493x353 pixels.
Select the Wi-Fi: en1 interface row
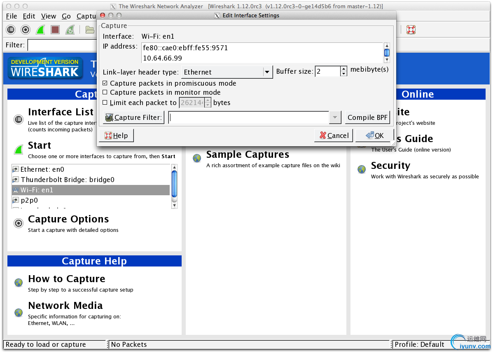(x=91, y=190)
